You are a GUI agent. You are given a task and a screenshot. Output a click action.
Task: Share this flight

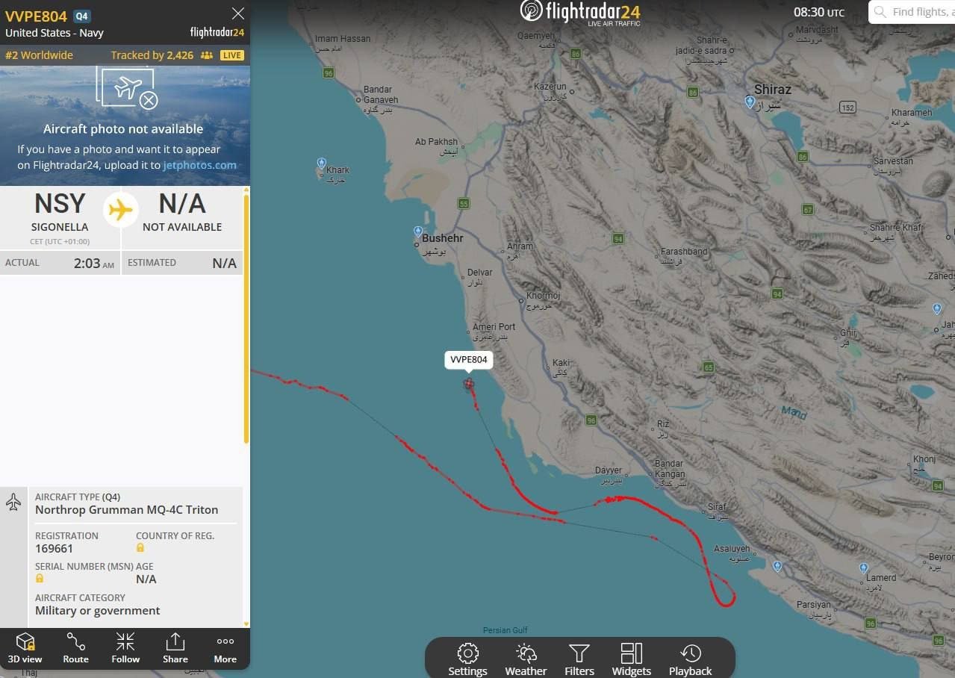coord(175,648)
